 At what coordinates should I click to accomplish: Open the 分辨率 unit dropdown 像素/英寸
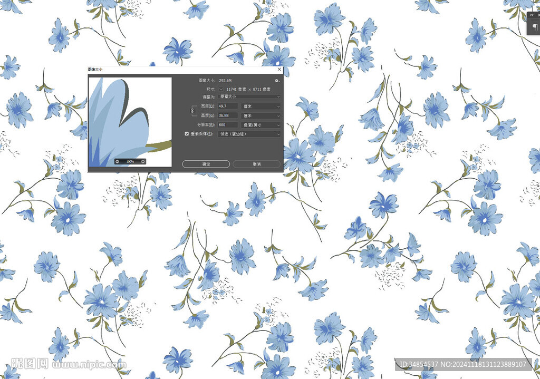click(x=261, y=125)
